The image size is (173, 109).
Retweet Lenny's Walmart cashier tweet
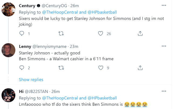(x=61, y=68)
